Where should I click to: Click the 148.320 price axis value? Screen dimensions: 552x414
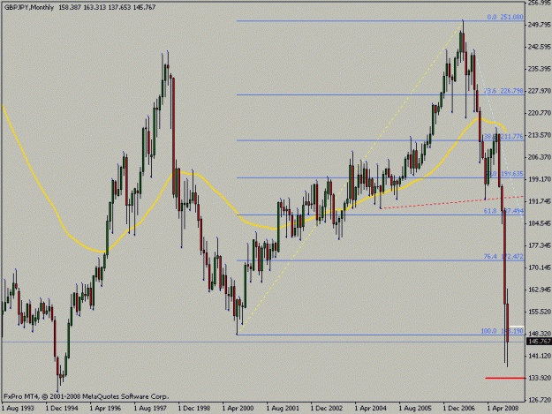pyautogui.click(x=539, y=334)
